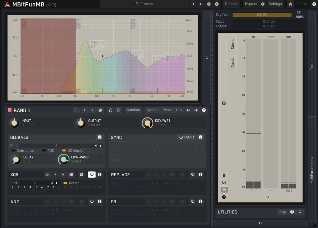Open the Band 1 presets grid icon

pyautogui.click(x=76, y=110)
